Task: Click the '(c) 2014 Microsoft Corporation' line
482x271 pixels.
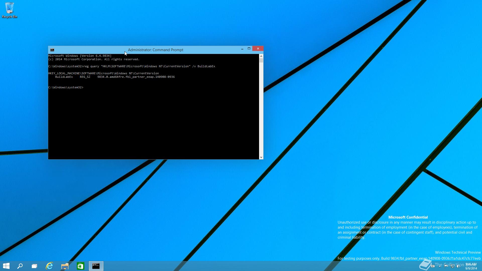Action: tap(94, 59)
